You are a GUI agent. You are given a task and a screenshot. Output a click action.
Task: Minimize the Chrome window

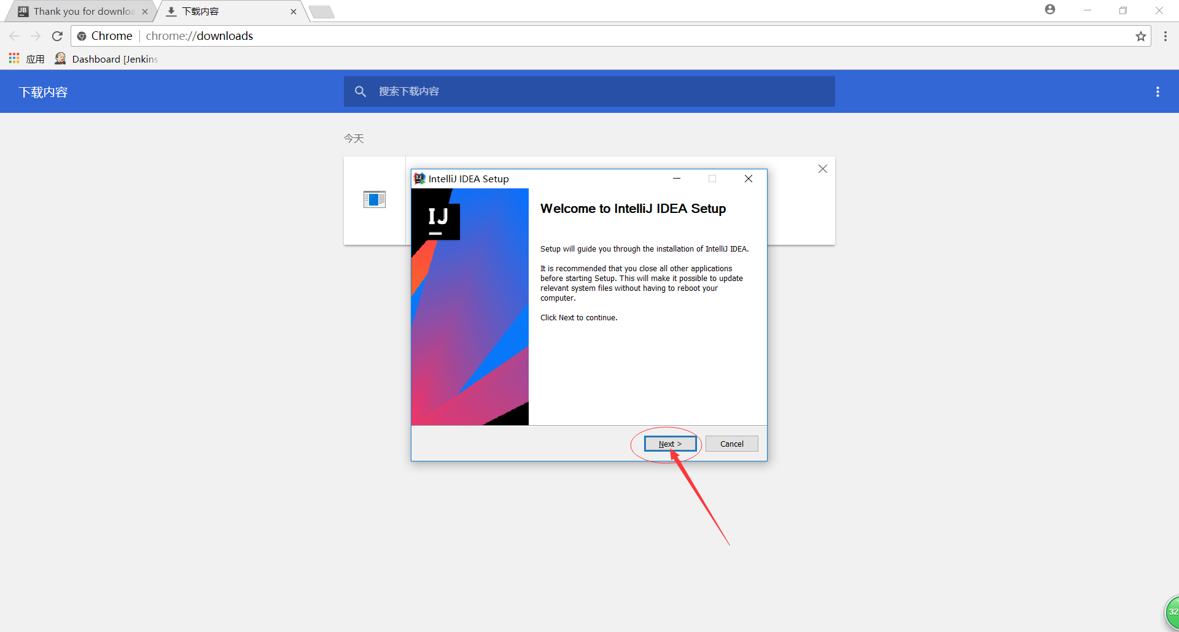tap(1088, 10)
